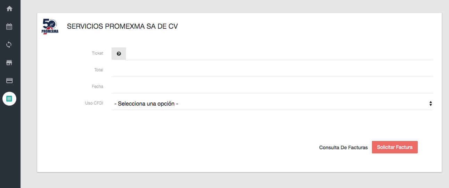Click the Uso CFDI label
The width and height of the screenshot is (449, 188).
coord(94,103)
